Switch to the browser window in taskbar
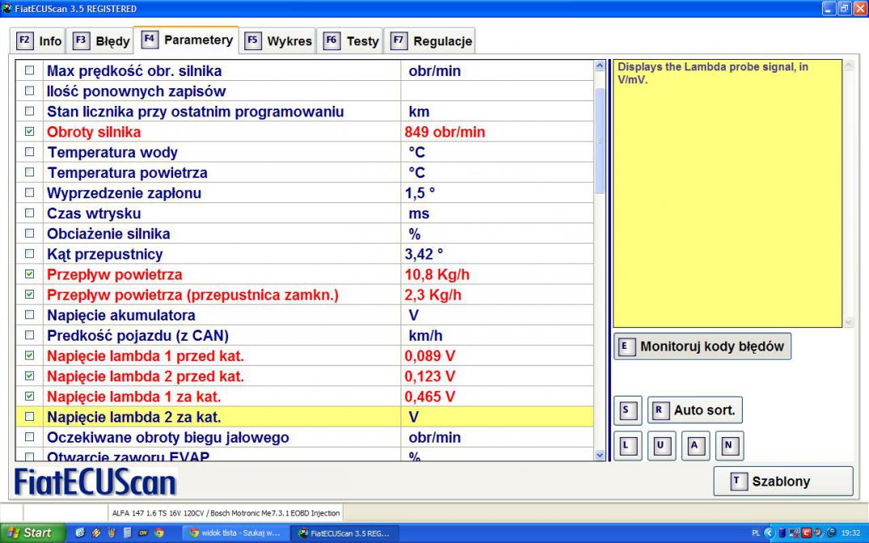 [x=234, y=533]
